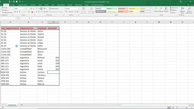Decrease font size with the smaller A icon
Screen dimensions: 194x109
[34, 8]
